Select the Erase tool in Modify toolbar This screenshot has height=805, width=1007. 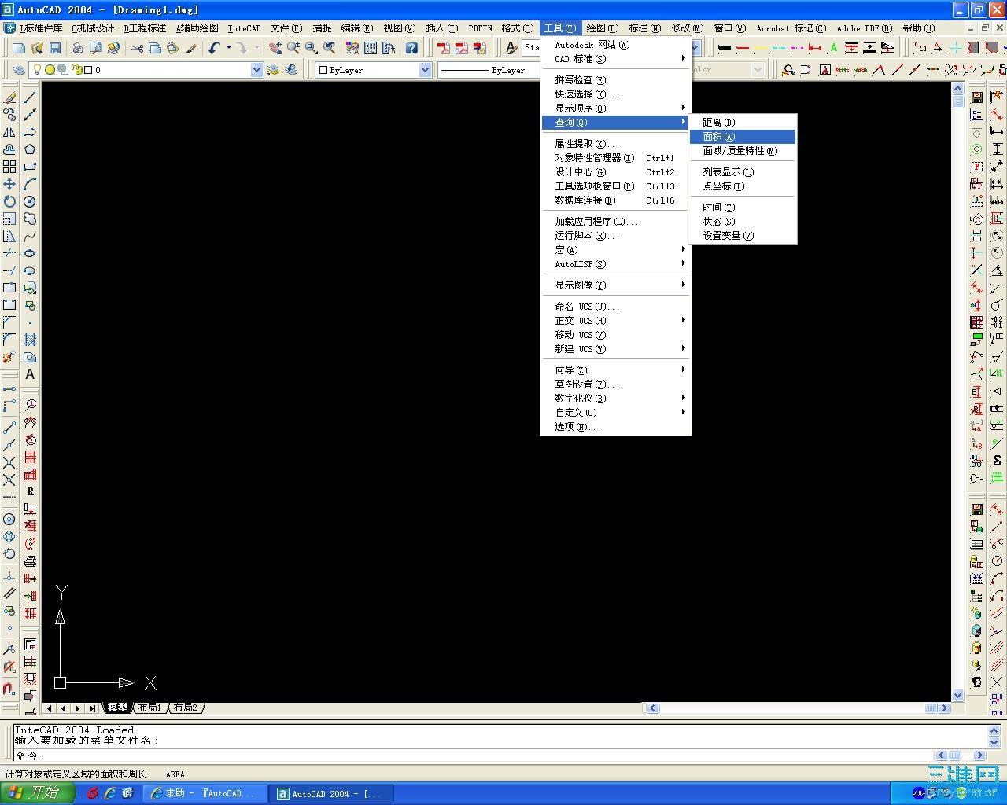coord(9,97)
